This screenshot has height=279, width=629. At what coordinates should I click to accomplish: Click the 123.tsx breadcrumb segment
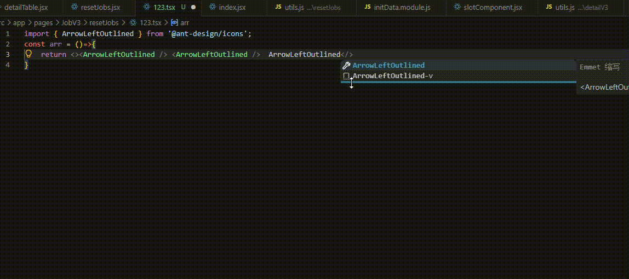click(x=150, y=23)
